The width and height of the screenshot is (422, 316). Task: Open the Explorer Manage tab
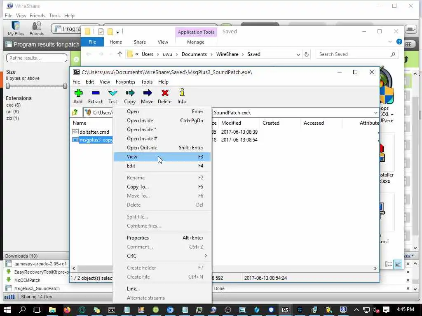pyautogui.click(x=196, y=42)
